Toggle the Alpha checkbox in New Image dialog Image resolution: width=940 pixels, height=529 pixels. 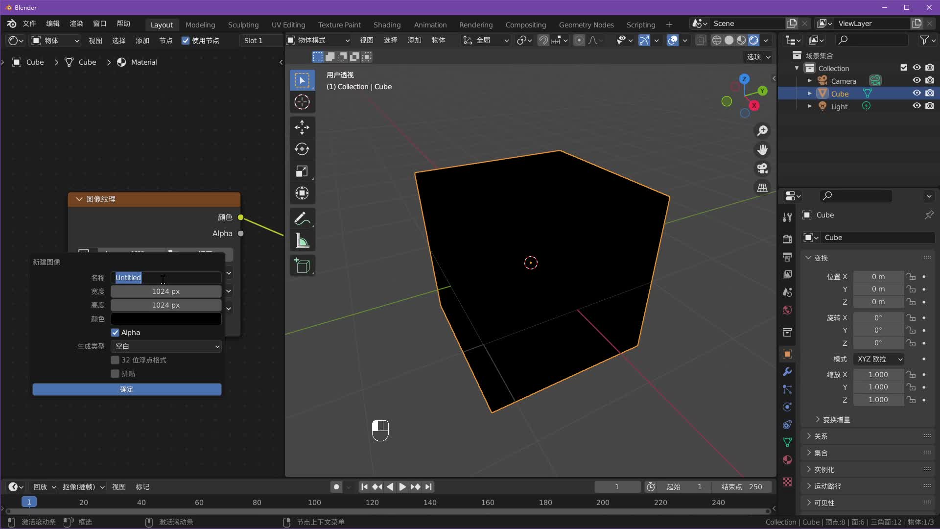pyautogui.click(x=115, y=333)
